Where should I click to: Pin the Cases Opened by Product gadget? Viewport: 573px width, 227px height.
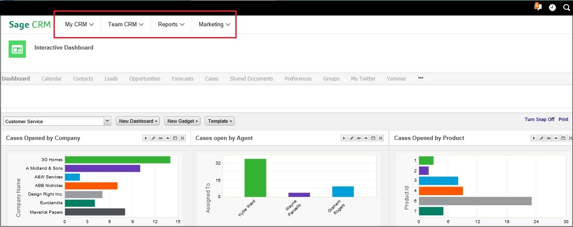[x=548, y=138]
